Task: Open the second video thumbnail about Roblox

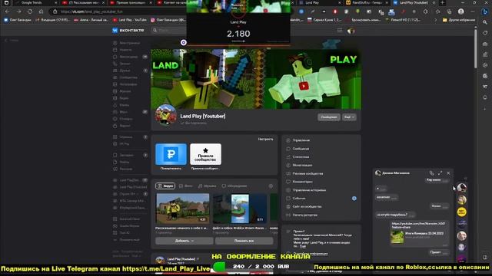Action: click(x=240, y=208)
